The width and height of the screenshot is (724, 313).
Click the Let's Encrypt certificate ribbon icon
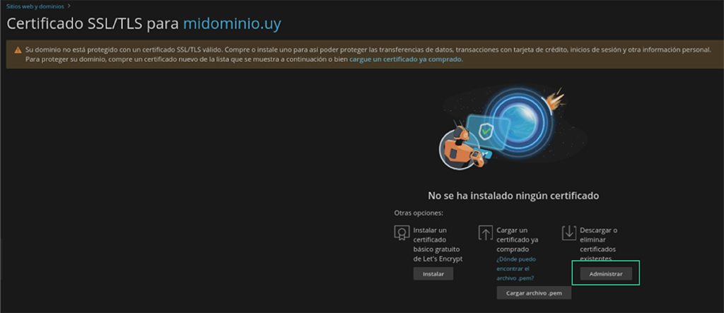click(402, 233)
